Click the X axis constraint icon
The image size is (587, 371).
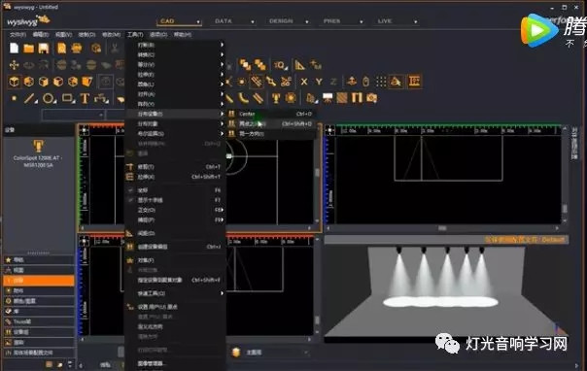(x=304, y=82)
